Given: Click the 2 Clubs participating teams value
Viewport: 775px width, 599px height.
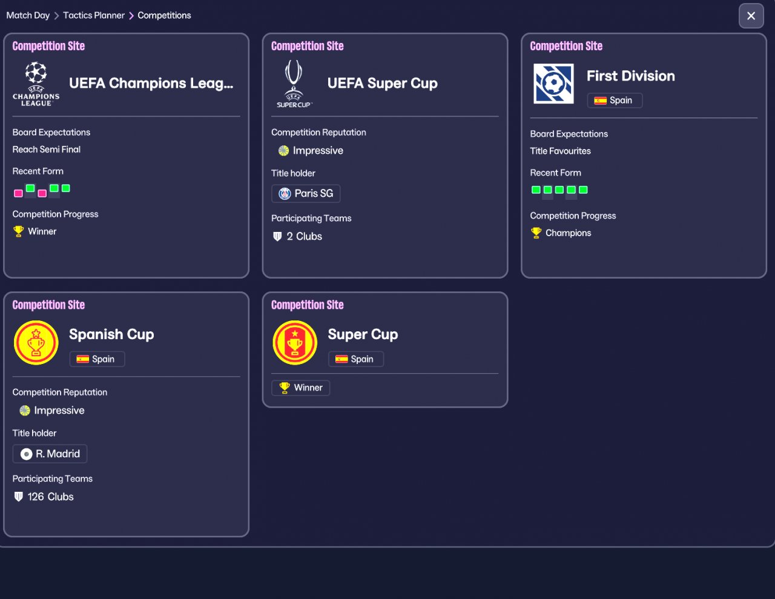Looking at the screenshot, I should coord(305,237).
